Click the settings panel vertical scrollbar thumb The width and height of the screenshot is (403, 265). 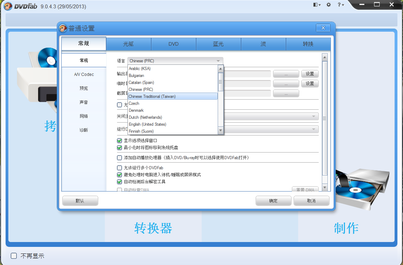tap(325, 118)
